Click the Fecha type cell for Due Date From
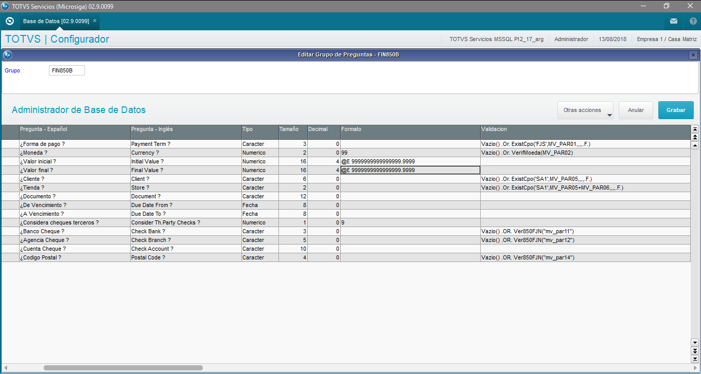 pos(260,205)
